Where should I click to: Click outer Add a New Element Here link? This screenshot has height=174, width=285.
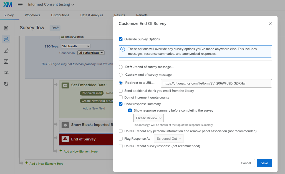click(46, 164)
